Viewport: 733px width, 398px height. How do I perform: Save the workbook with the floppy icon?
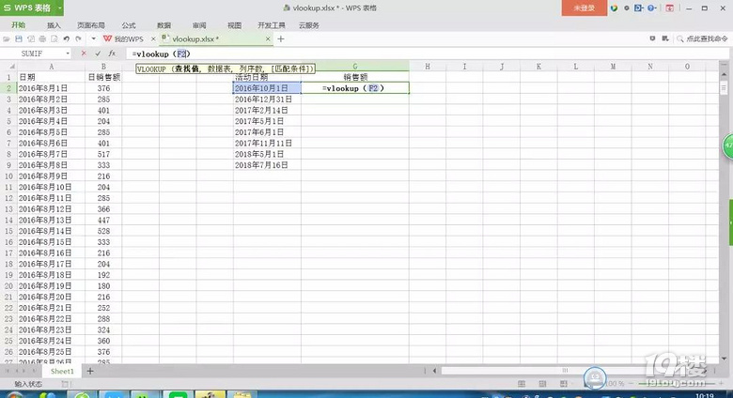19,39
